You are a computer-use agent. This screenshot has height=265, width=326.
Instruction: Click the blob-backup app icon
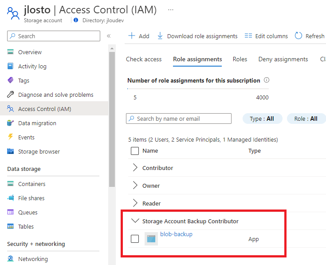[x=151, y=239]
